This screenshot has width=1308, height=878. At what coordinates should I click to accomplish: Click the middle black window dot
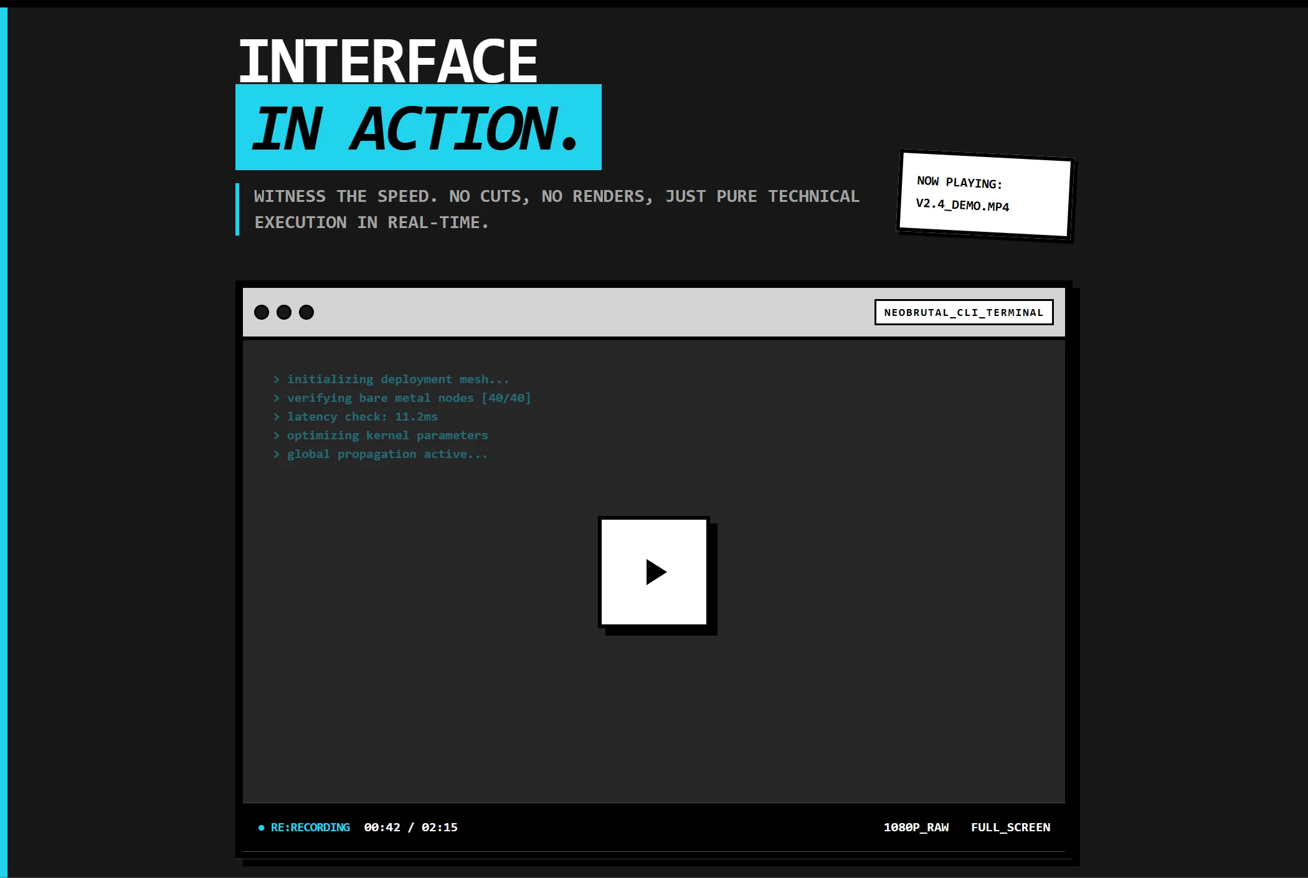pyautogui.click(x=284, y=312)
